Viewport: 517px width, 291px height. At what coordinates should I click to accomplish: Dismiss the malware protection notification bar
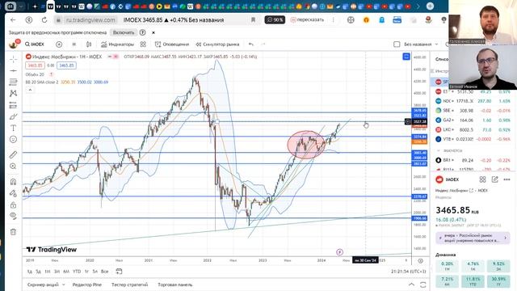coord(153,32)
